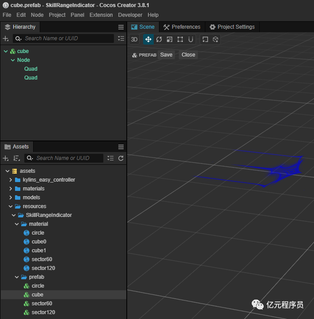
Task: Select the kylins_easy_controller folder icon
Action: click(x=18, y=180)
